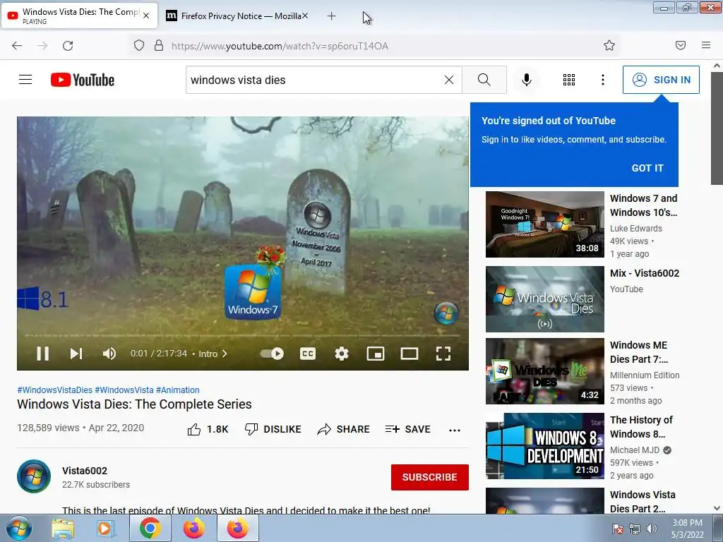Open Vista6002 channel avatar
Image resolution: width=723 pixels, height=542 pixels.
pos(34,476)
